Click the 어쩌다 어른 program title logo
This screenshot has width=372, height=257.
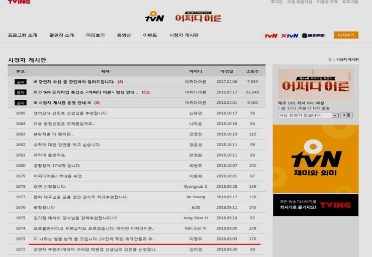[198, 17]
